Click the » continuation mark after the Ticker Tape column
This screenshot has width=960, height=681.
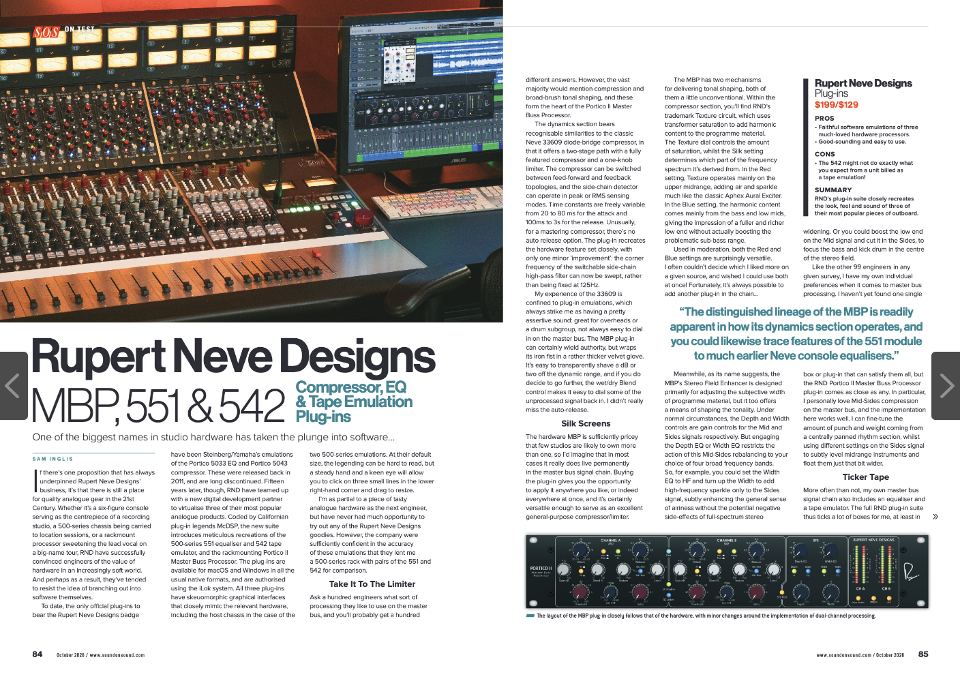tap(935, 517)
